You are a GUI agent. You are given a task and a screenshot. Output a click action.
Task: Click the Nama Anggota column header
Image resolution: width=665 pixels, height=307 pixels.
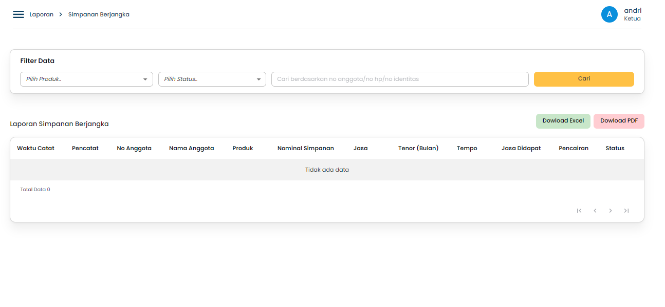pyautogui.click(x=191, y=148)
